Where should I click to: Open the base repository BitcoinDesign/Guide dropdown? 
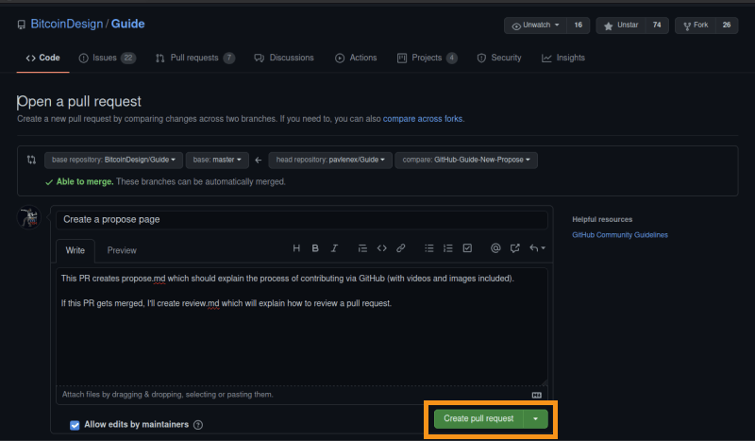click(113, 161)
